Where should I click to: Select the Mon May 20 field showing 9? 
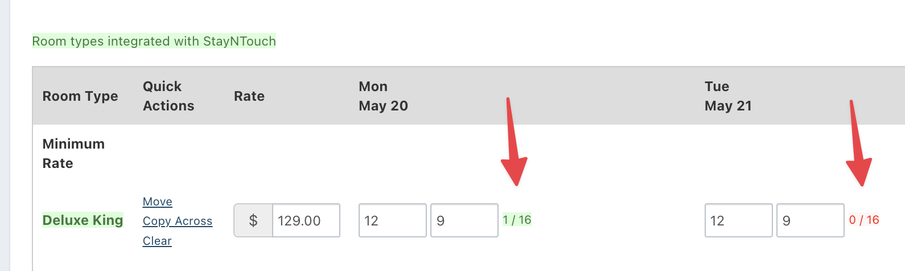(464, 220)
